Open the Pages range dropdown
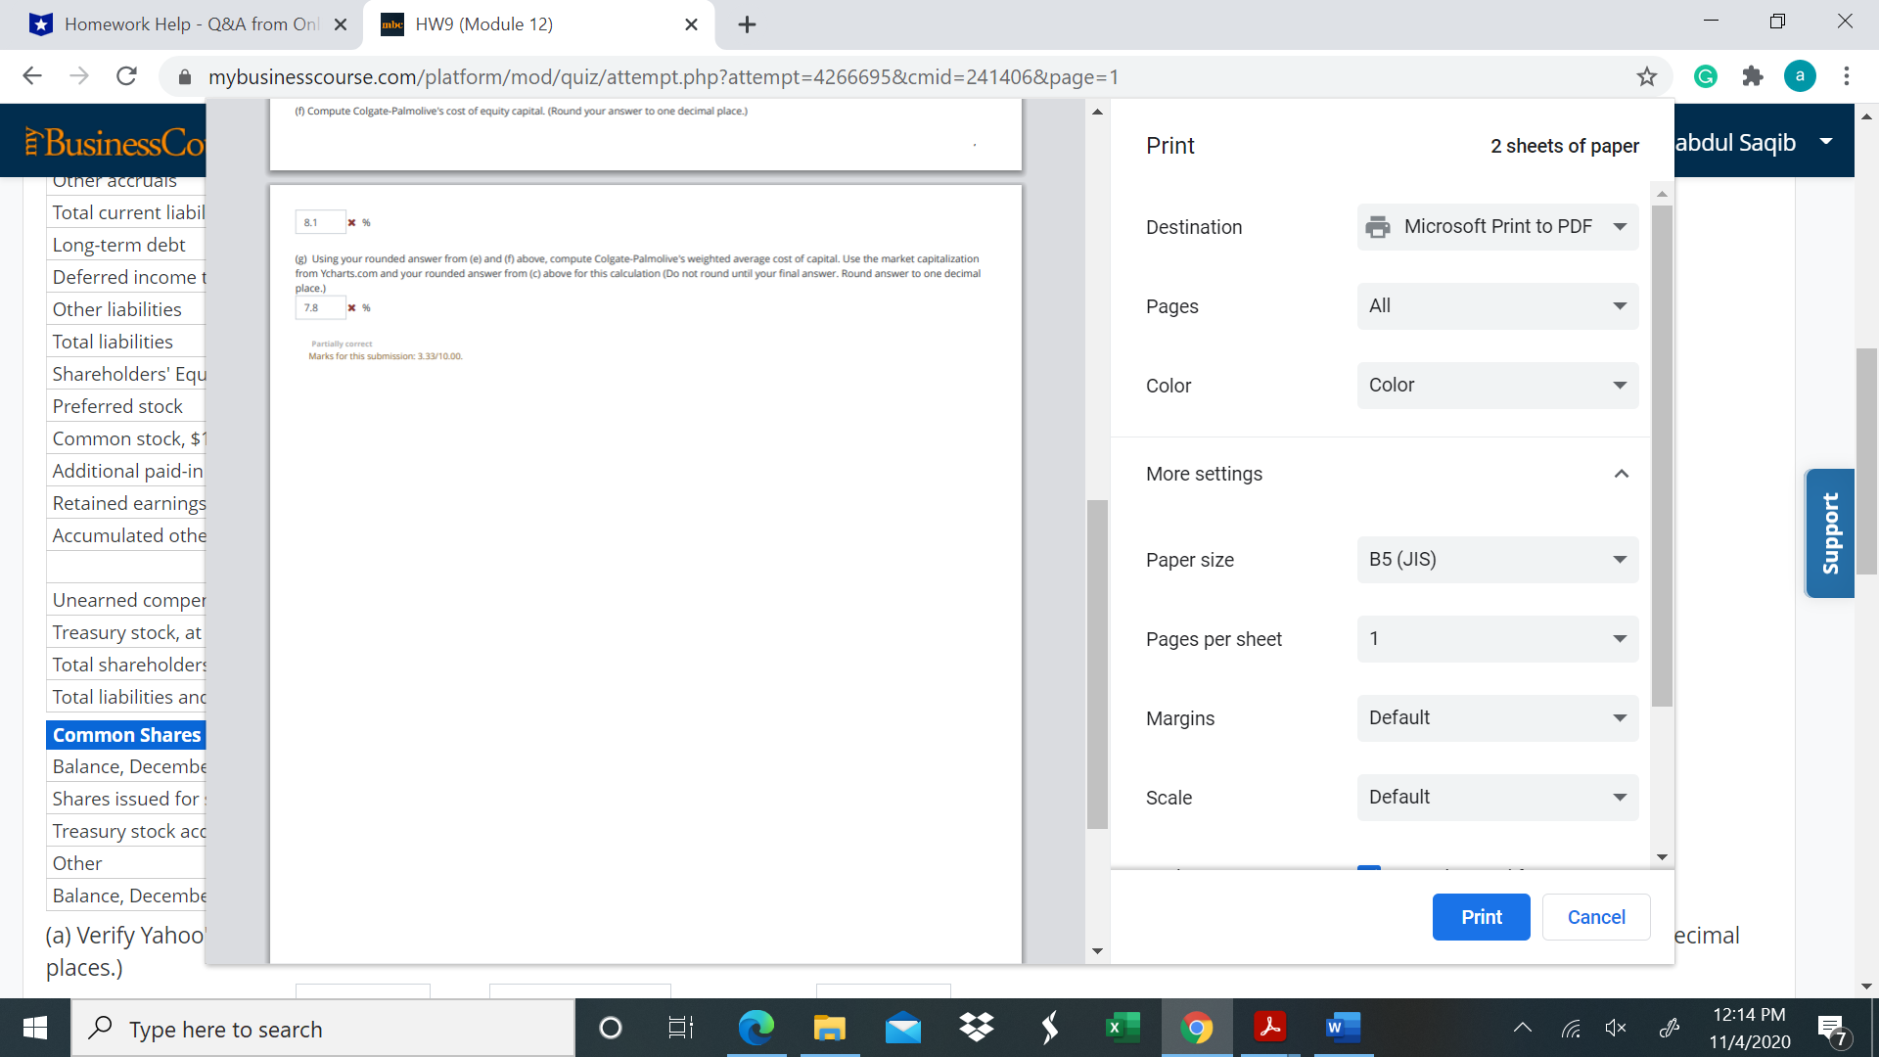The width and height of the screenshot is (1879, 1057). (x=1496, y=306)
